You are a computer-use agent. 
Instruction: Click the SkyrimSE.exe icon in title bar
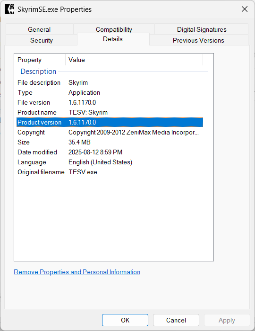9,9
